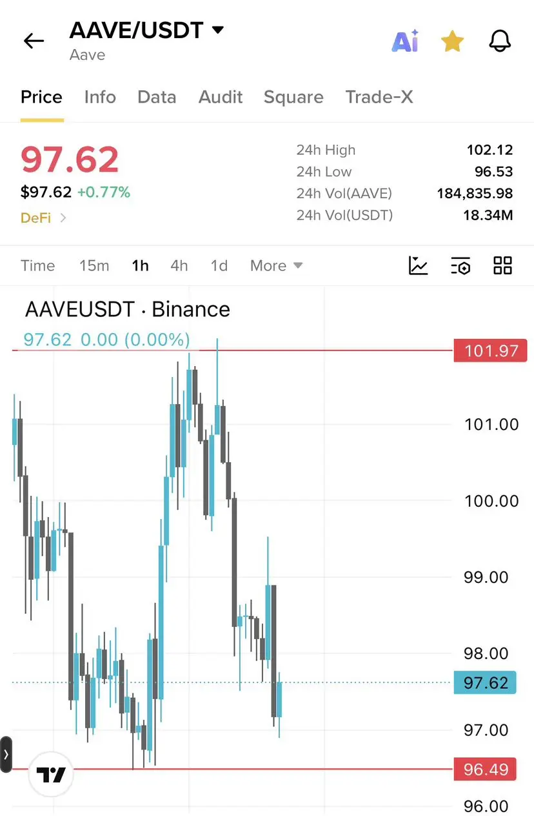Viewport: 534px width, 816px height.
Task: Select the 4h timeframe
Action: (179, 265)
